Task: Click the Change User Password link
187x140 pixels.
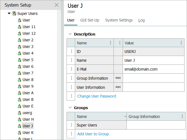Action: tap(97, 96)
